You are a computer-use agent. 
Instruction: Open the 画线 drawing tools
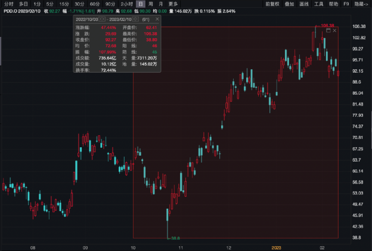[304, 4]
